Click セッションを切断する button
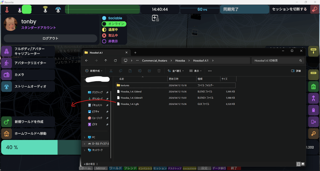 point(289,9)
